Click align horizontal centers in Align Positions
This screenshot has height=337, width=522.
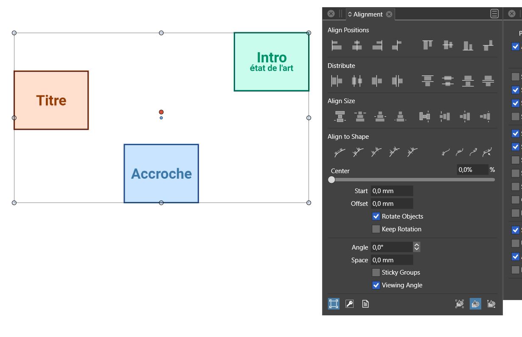coord(357,45)
